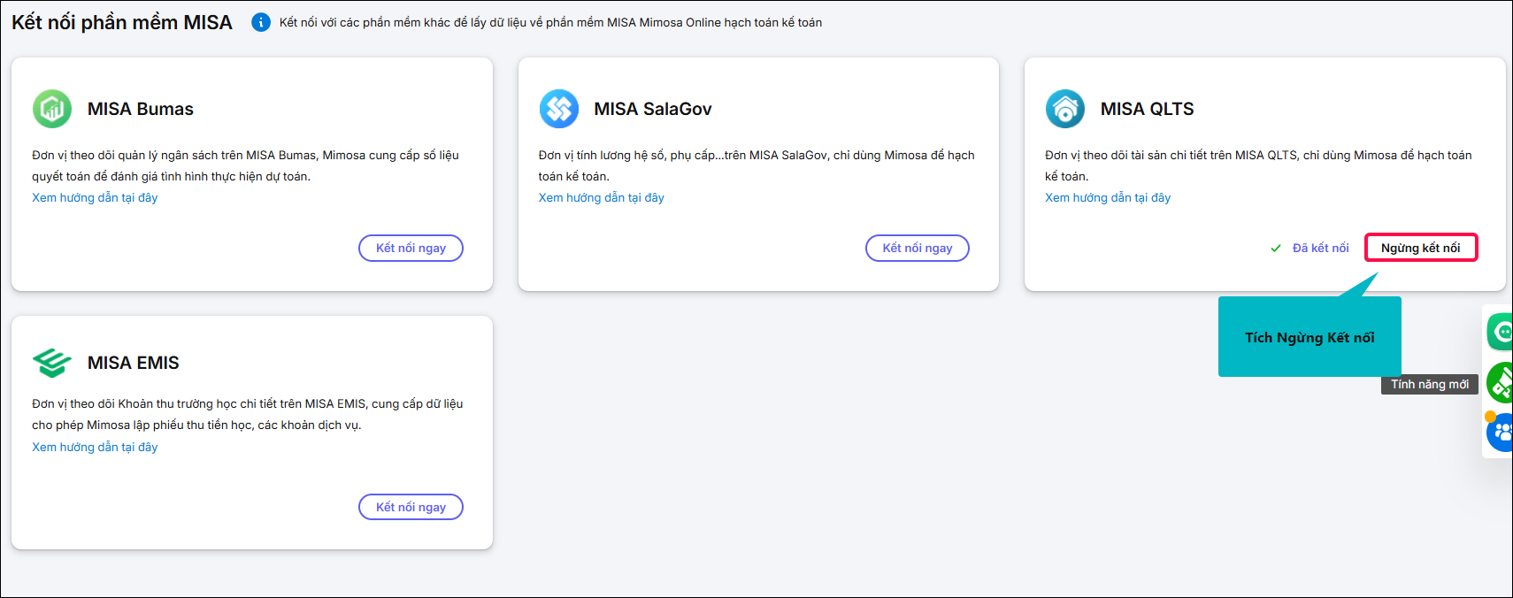Click the MISA SalaGov logo icon
1513x598 pixels.
(x=559, y=109)
